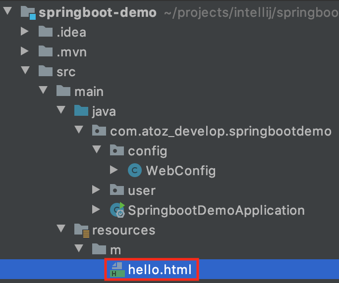
Task: Select the SpringbootDemoApplication class label
Action: (216, 211)
